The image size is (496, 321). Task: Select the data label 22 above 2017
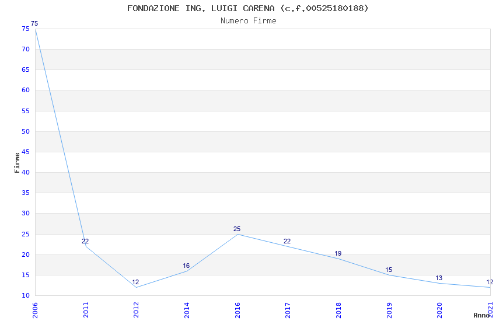(x=287, y=241)
